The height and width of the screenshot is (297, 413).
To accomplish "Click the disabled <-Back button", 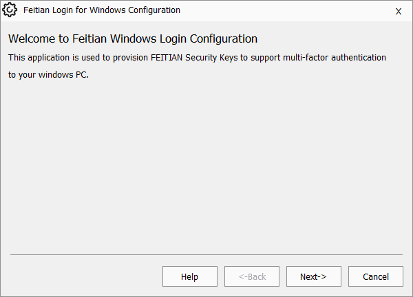I will pyautogui.click(x=252, y=276).
